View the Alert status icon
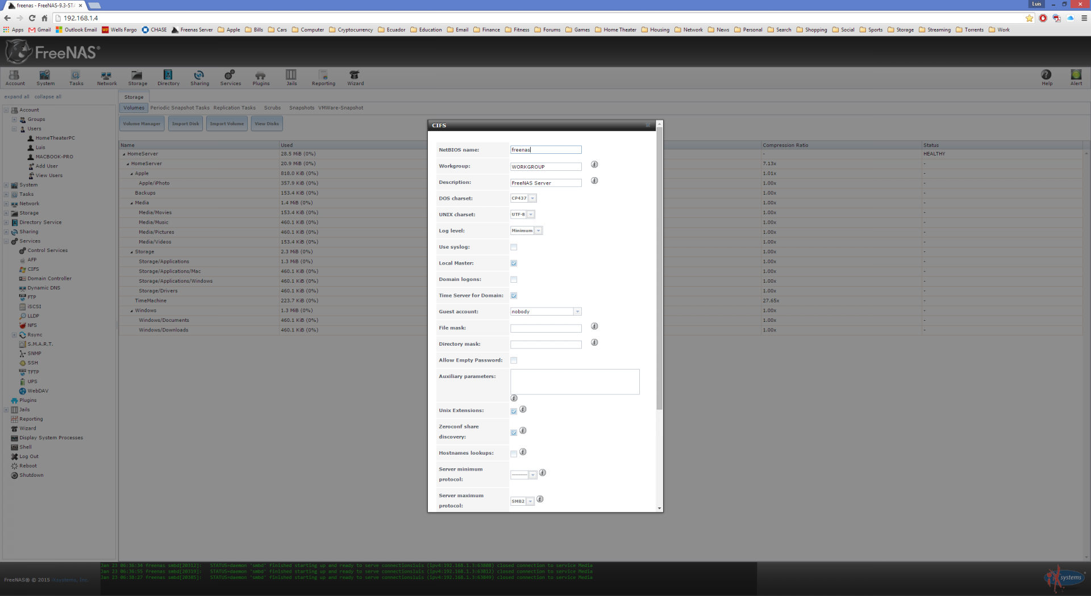 pos(1076,78)
